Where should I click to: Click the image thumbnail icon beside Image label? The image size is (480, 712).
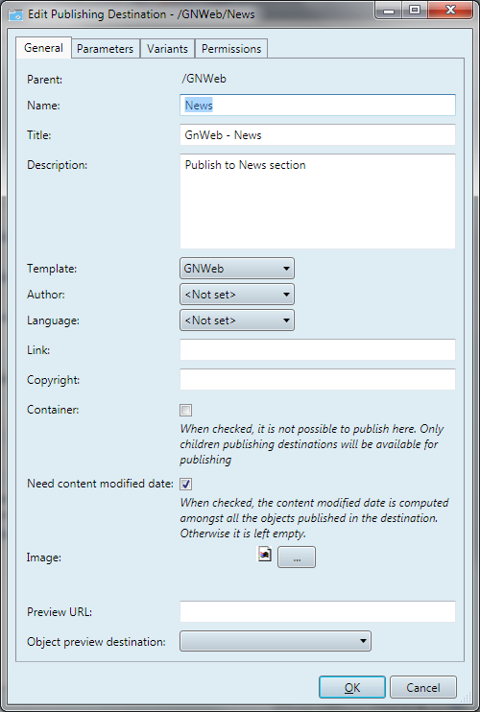click(x=265, y=555)
